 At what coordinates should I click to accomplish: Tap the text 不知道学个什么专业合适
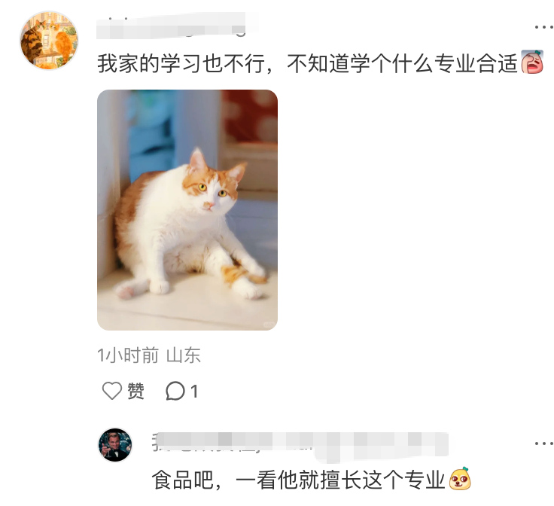point(403,63)
